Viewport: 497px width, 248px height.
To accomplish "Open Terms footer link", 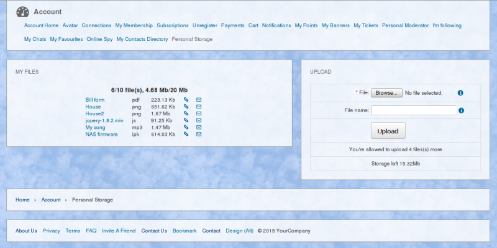I will (73, 231).
